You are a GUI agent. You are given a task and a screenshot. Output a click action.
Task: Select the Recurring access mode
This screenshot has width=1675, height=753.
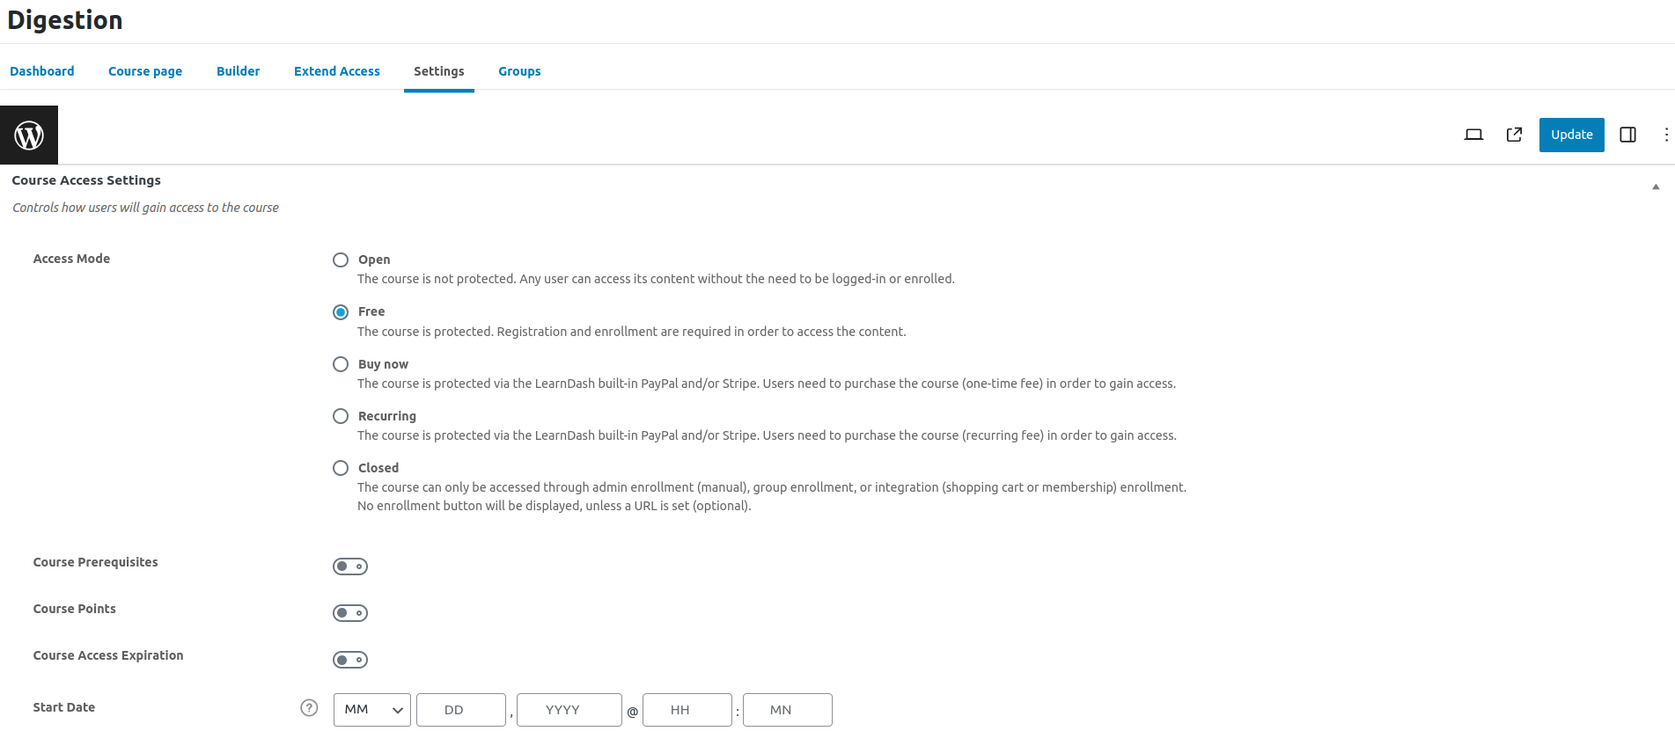click(341, 416)
